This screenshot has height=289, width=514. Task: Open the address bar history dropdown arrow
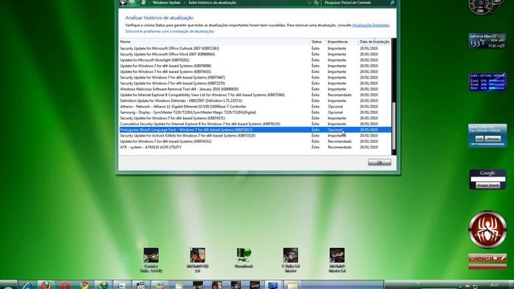click(x=309, y=2)
